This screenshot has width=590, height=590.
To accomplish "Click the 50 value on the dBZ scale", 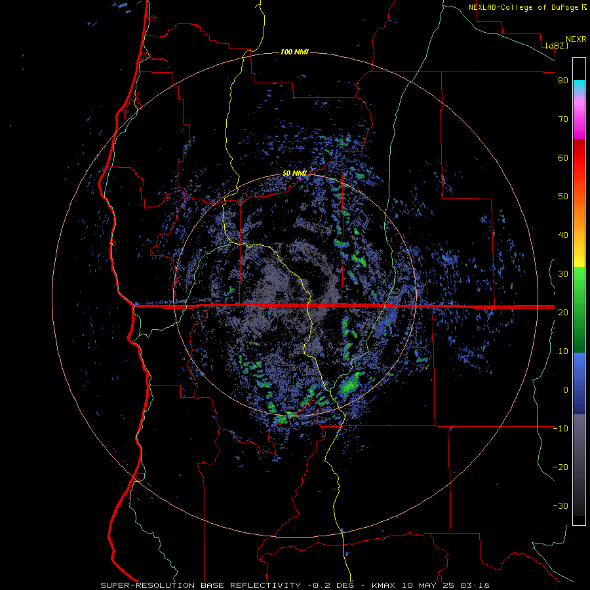I will click(x=563, y=197).
